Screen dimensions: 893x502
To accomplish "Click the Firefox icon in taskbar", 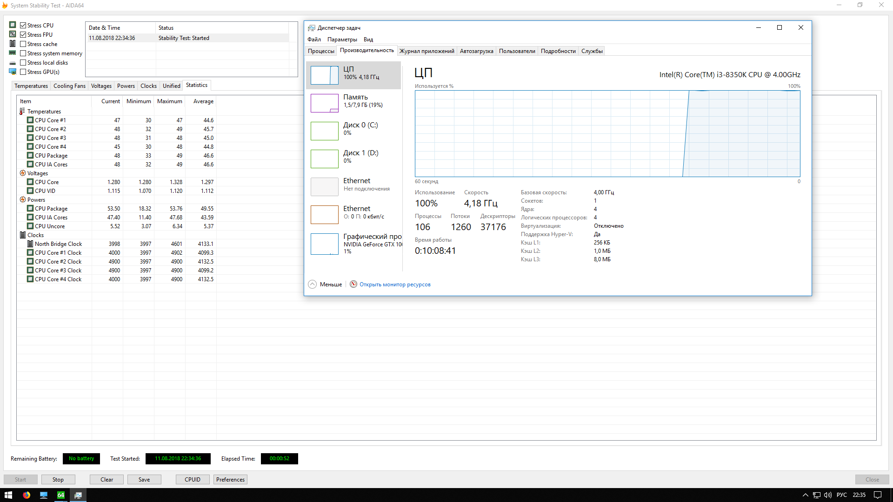I will (x=27, y=495).
